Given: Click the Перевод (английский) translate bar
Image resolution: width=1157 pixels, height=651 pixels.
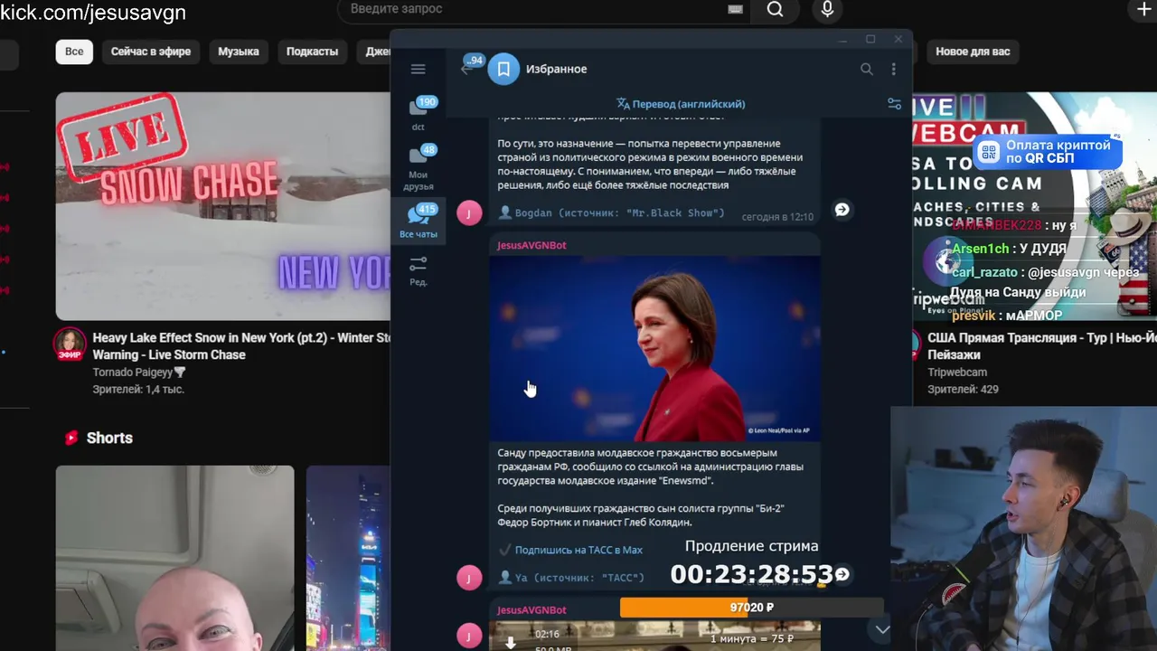Looking at the screenshot, I should 681,104.
